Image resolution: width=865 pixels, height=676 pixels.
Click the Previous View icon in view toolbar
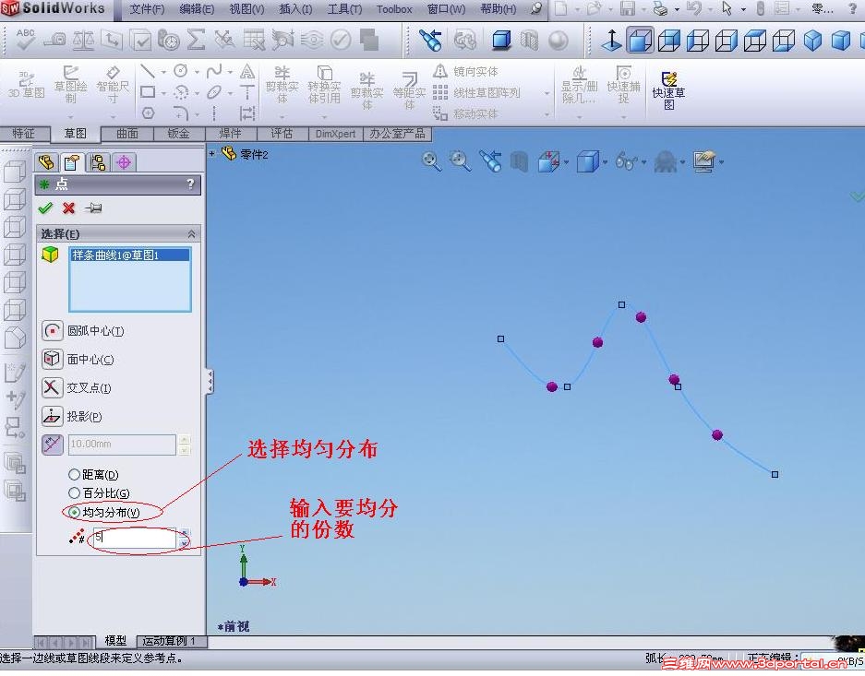click(x=490, y=161)
